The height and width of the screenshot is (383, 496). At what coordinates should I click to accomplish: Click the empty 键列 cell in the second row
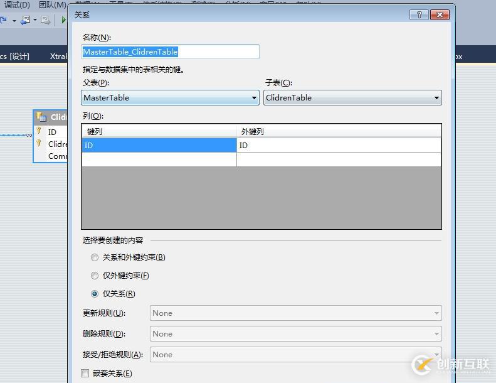coord(159,159)
